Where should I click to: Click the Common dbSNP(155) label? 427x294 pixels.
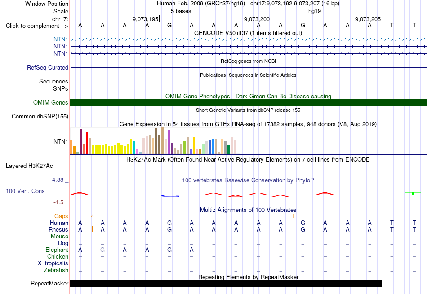(x=40, y=116)
